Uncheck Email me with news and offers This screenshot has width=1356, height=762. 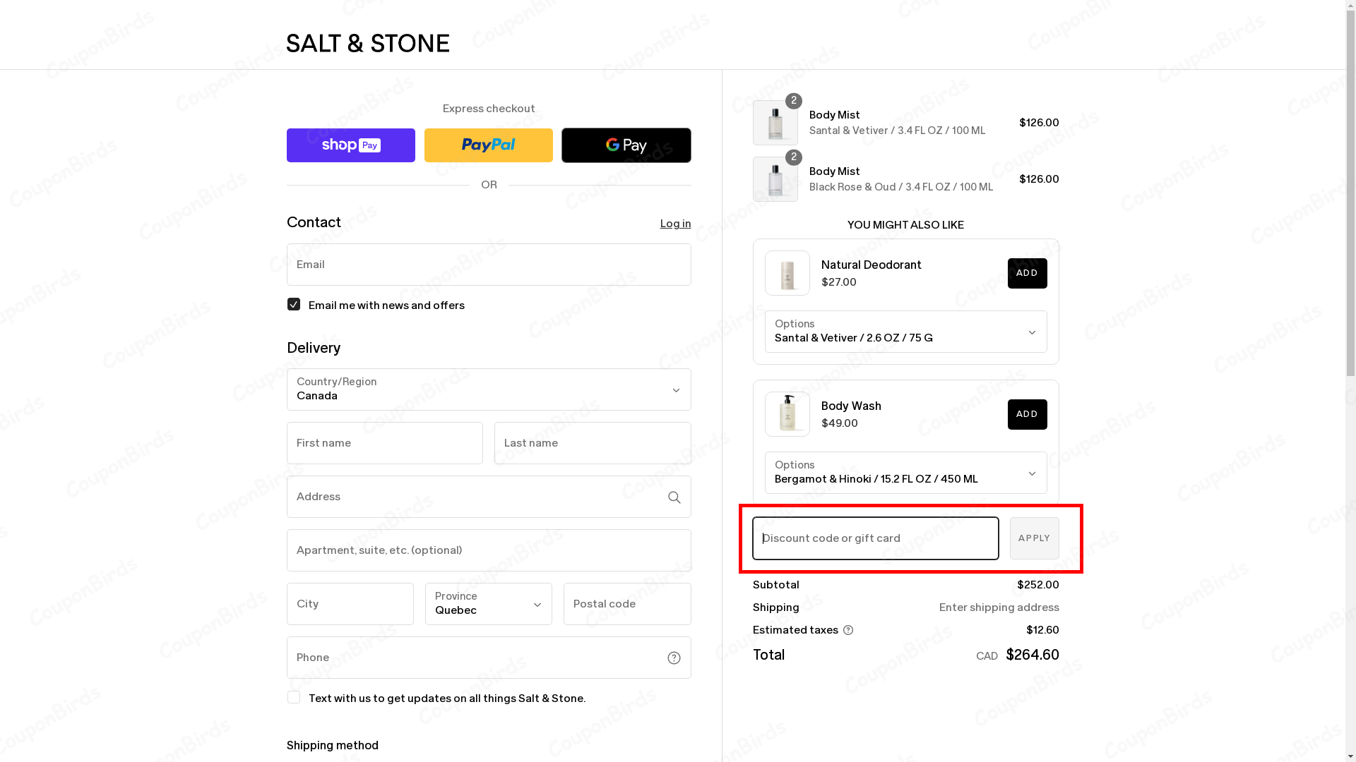click(293, 304)
